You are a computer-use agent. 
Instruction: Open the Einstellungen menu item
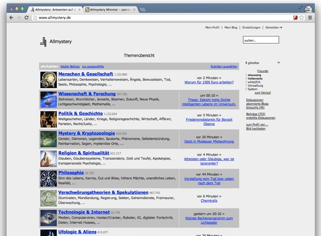pos(251,27)
